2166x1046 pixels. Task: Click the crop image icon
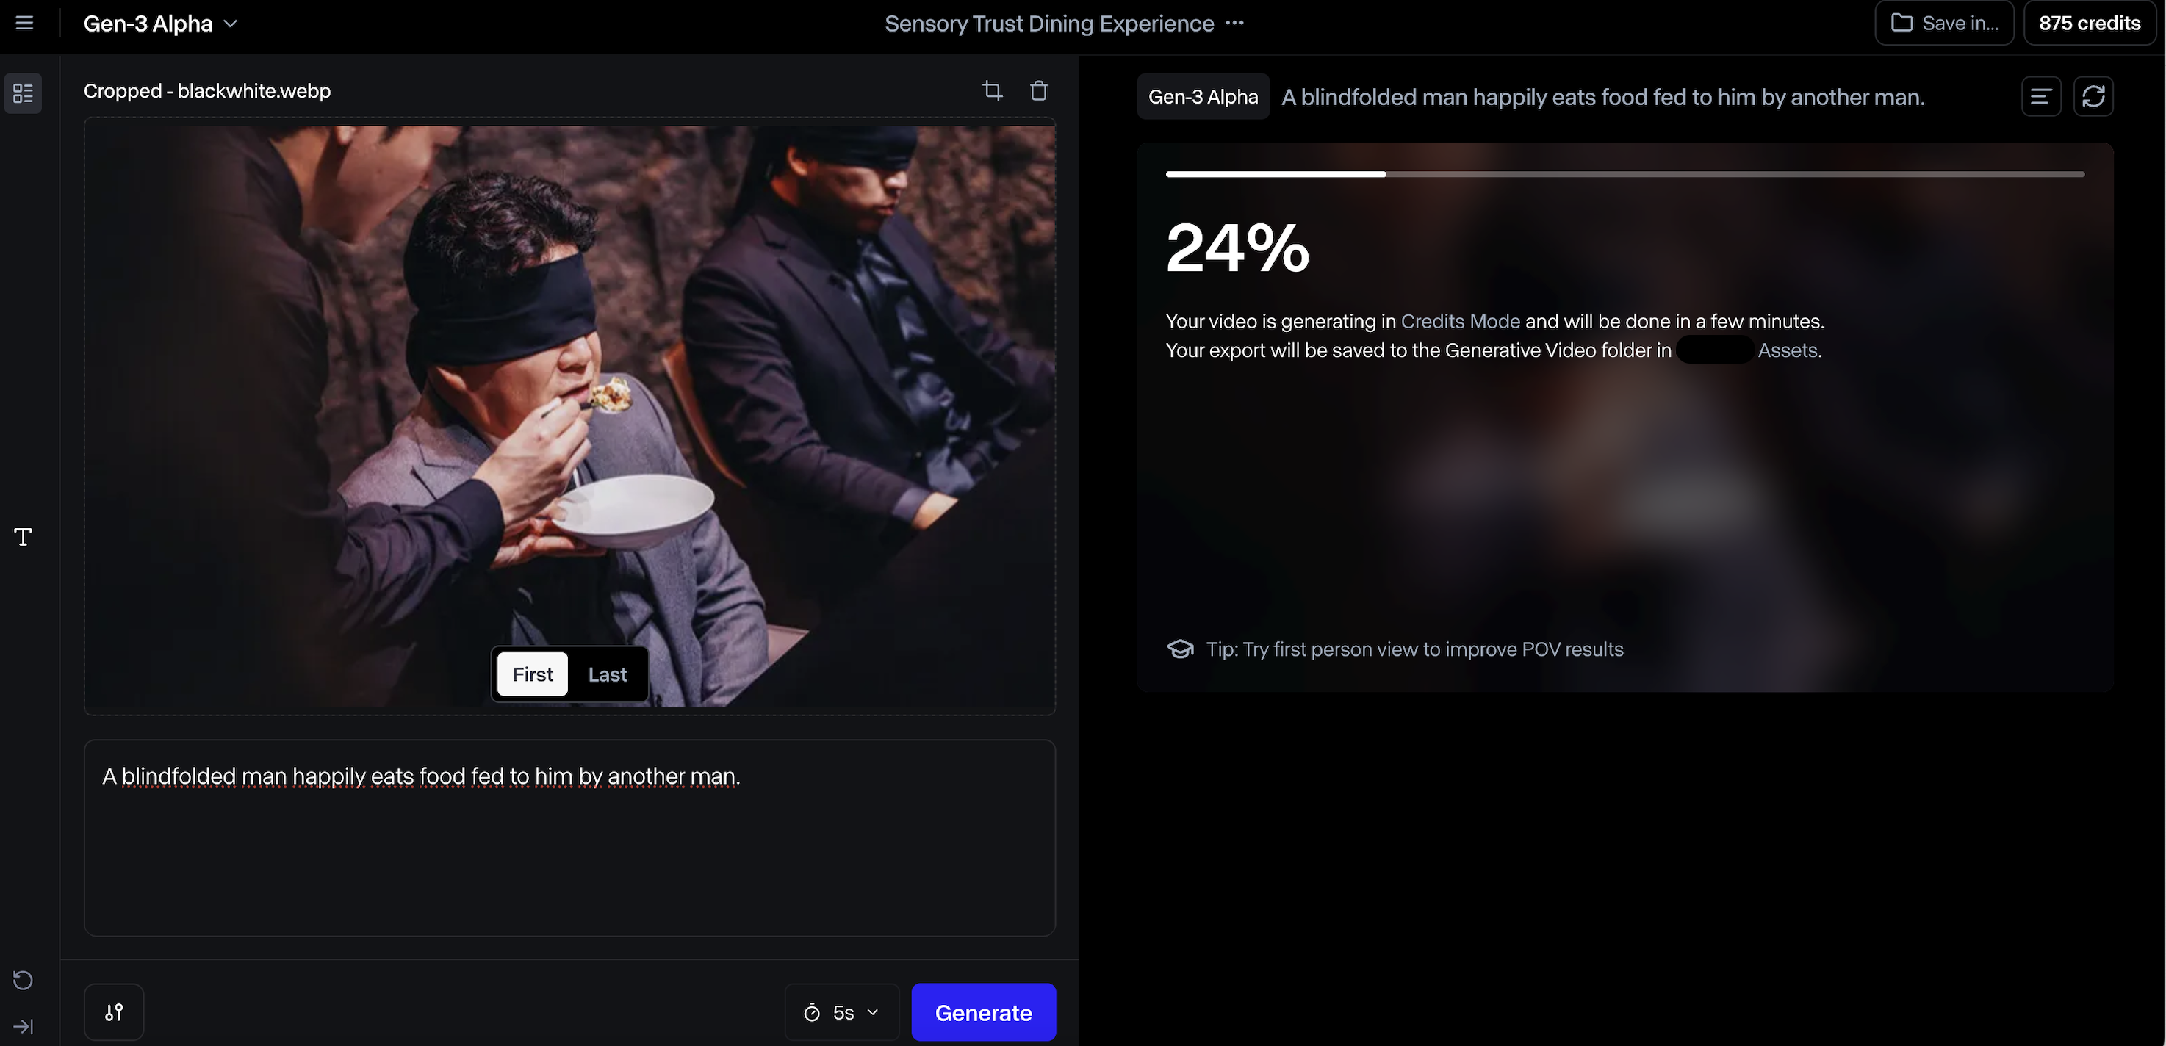pos(992,91)
